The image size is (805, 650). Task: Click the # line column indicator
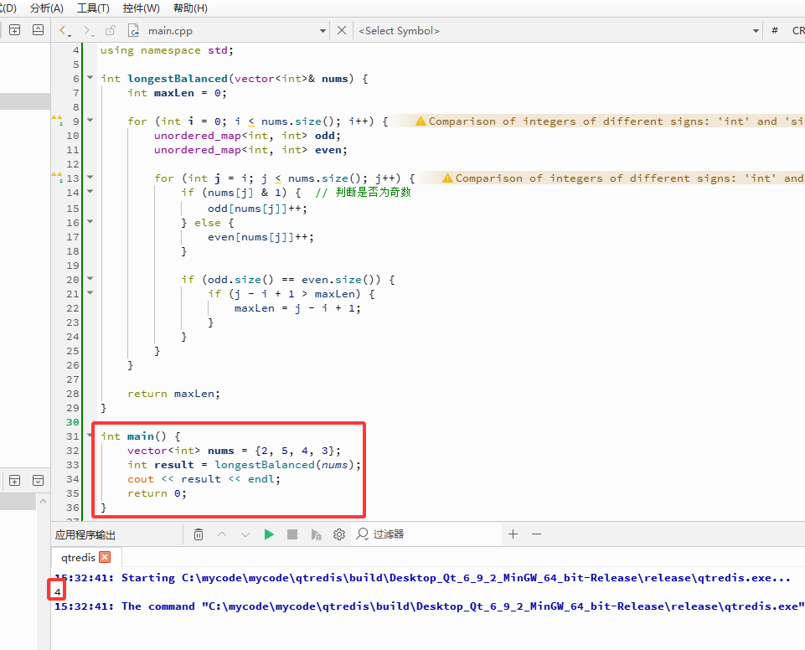tap(775, 30)
